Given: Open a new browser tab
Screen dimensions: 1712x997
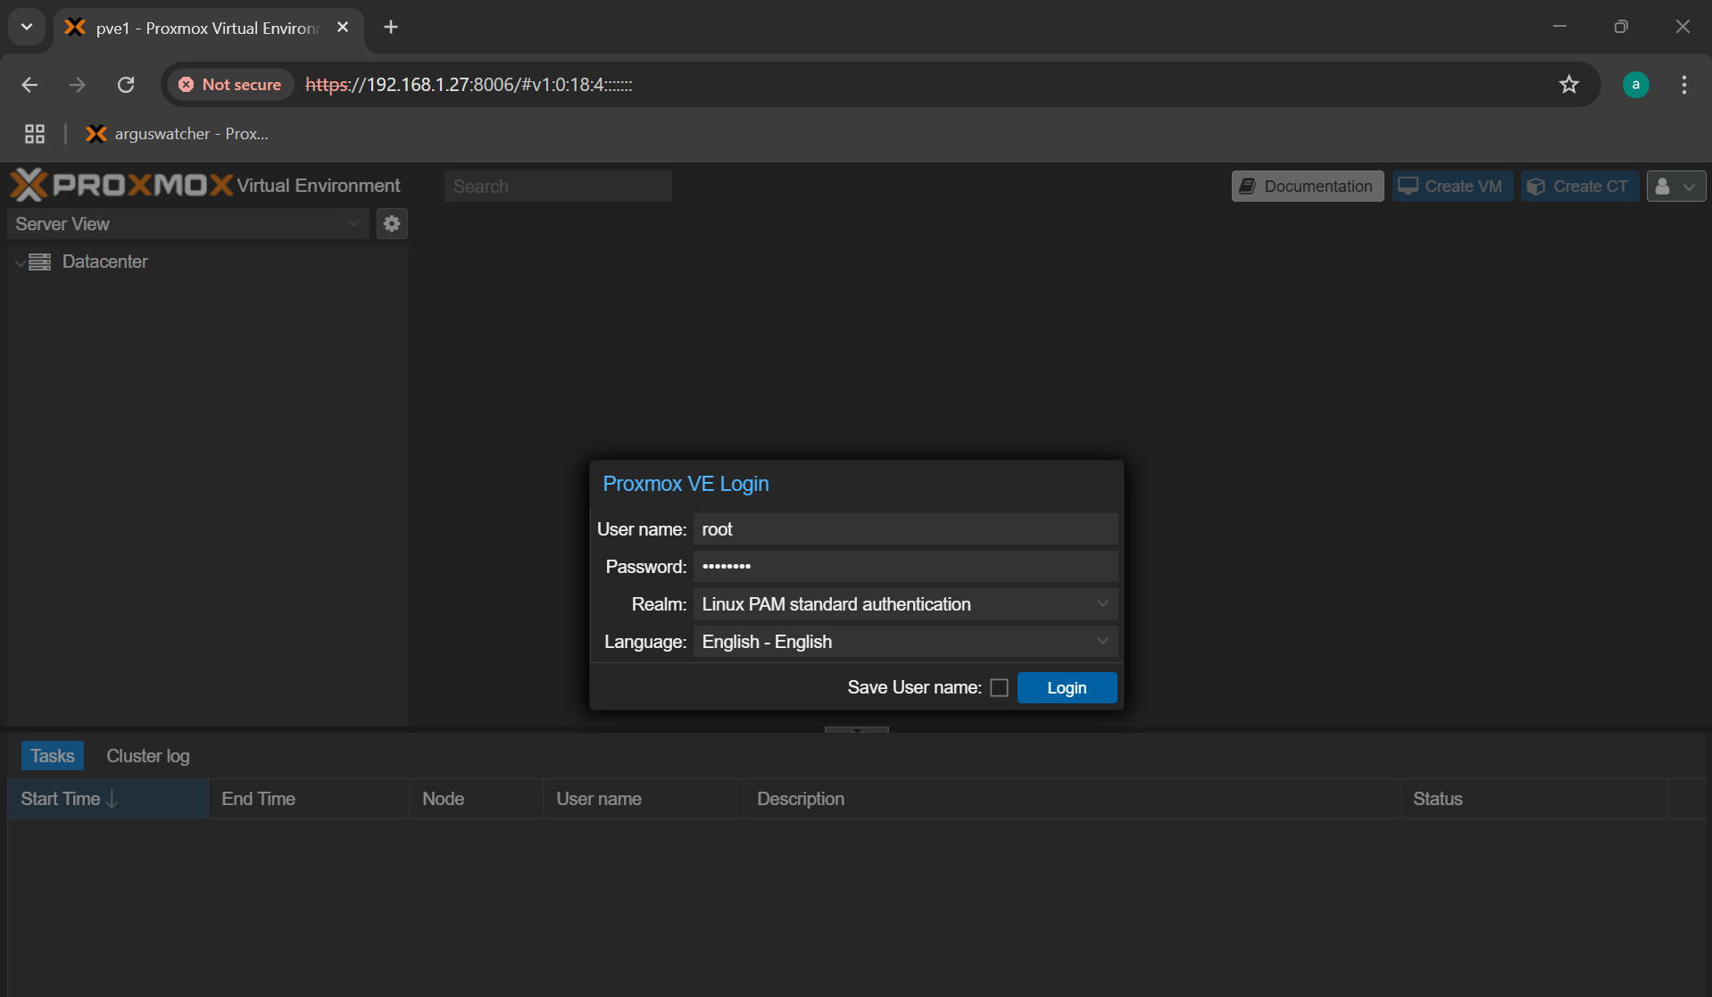Looking at the screenshot, I should click(391, 27).
